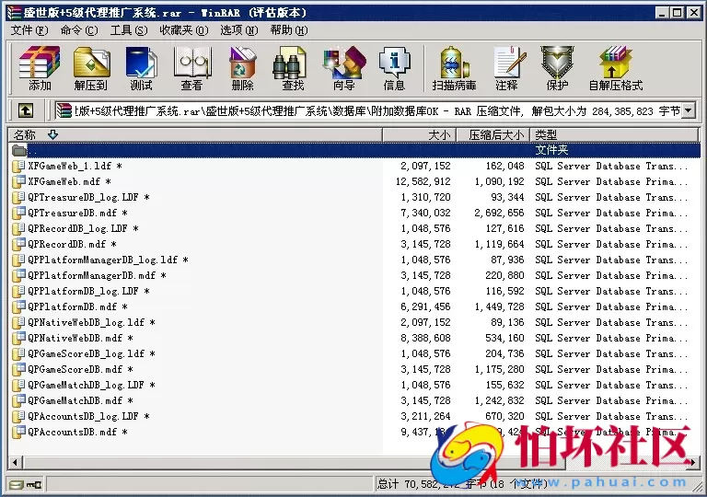
Task: Click the Comment (注释) toolbar icon
Action: click(x=507, y=68)
